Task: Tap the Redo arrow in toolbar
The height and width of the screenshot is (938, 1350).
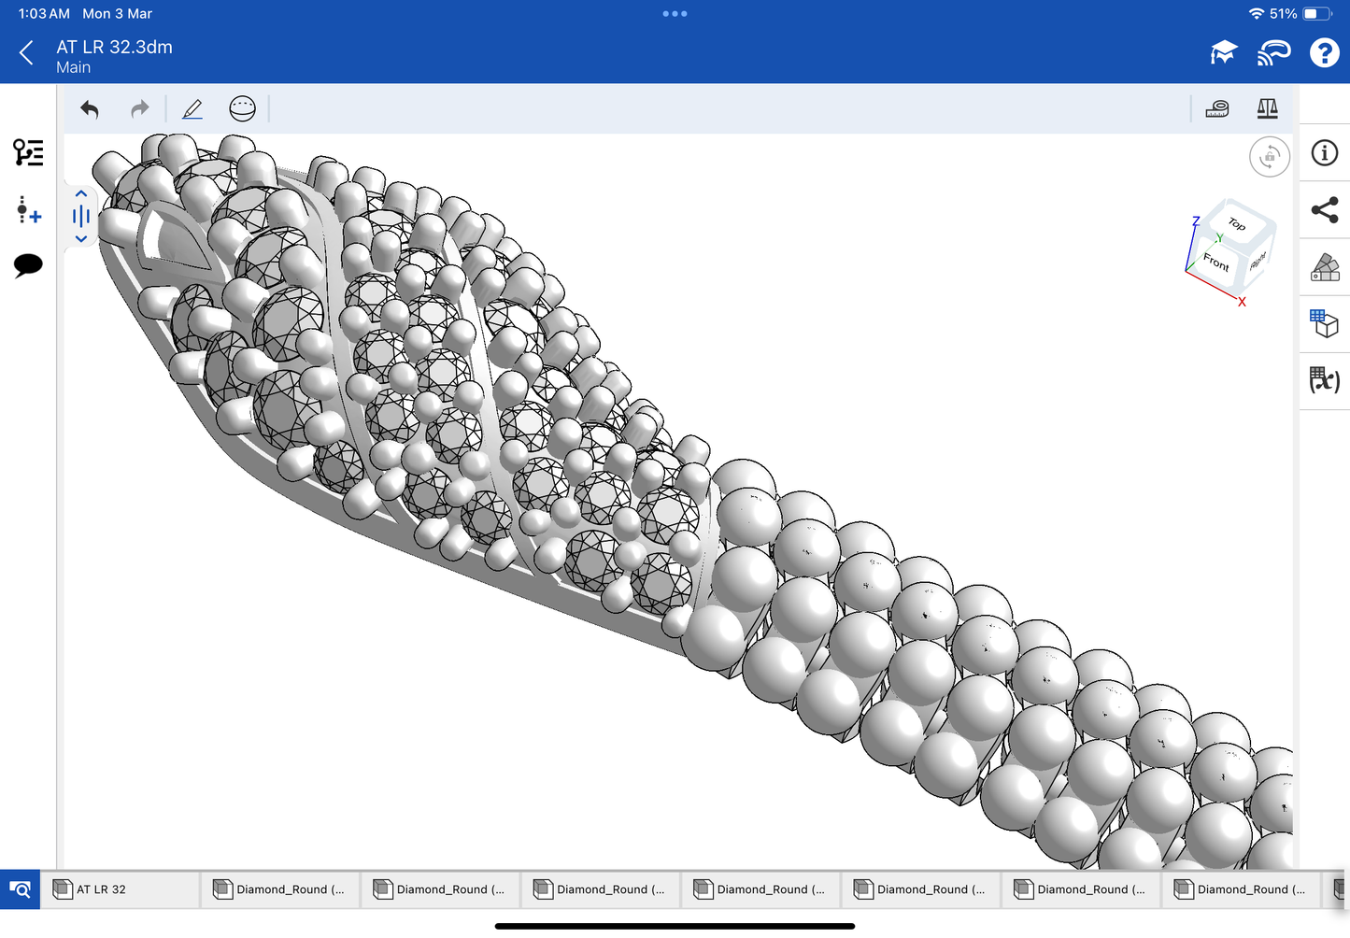Action: (139, 109)
